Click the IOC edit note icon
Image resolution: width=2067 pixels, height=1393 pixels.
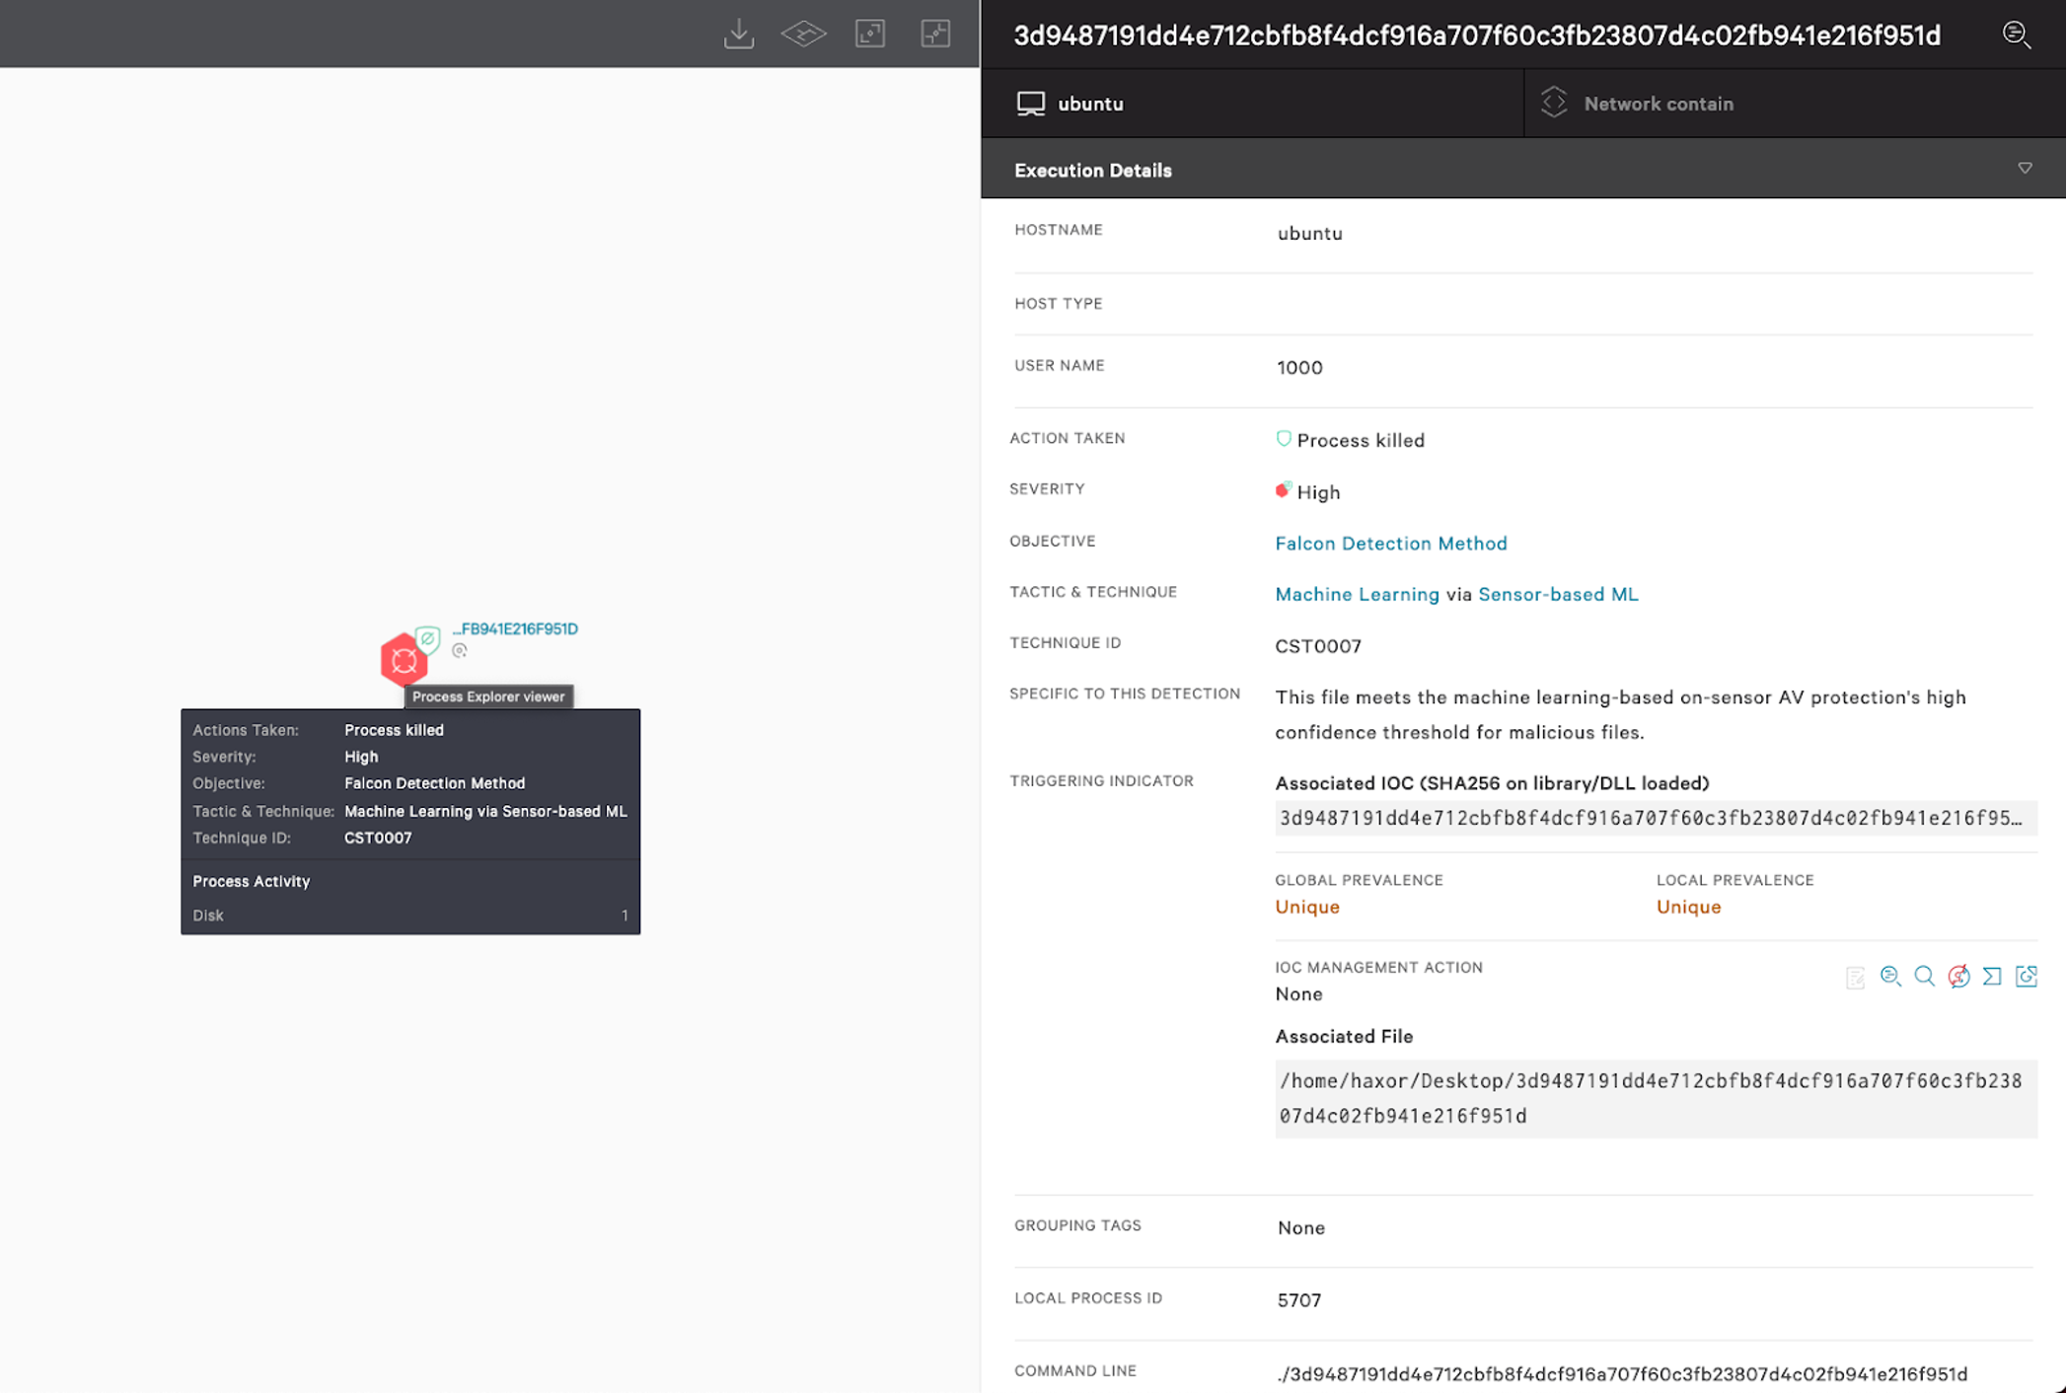click(x=1855, y=977)
